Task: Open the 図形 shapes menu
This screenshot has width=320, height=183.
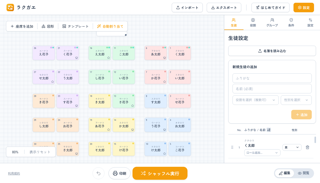Action: (x=48, y=26)
